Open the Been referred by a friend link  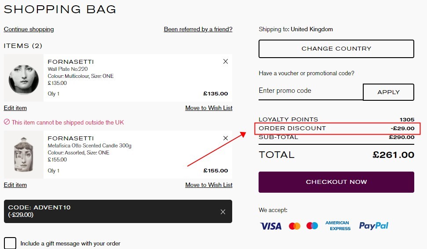(x=198, y=29)
